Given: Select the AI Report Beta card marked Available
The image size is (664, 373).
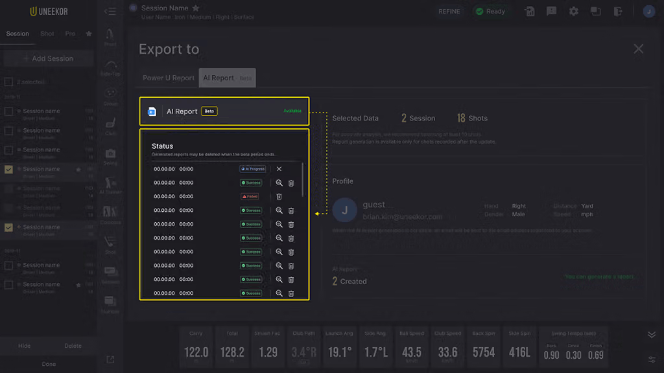Looking at the screenshot, I should click(x=224, y=111).
